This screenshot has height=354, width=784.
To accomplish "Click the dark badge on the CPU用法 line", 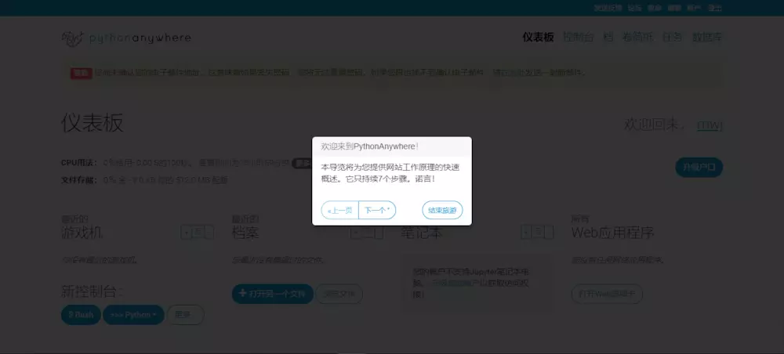I will click(x=302, y=163).
